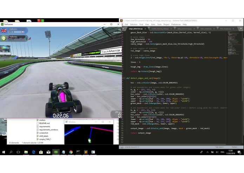Select the motion file in Explorer

41,120
